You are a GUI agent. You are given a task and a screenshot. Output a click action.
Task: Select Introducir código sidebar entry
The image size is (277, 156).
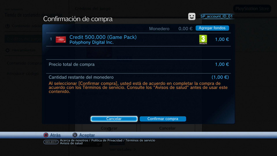[x=23, y=74]
